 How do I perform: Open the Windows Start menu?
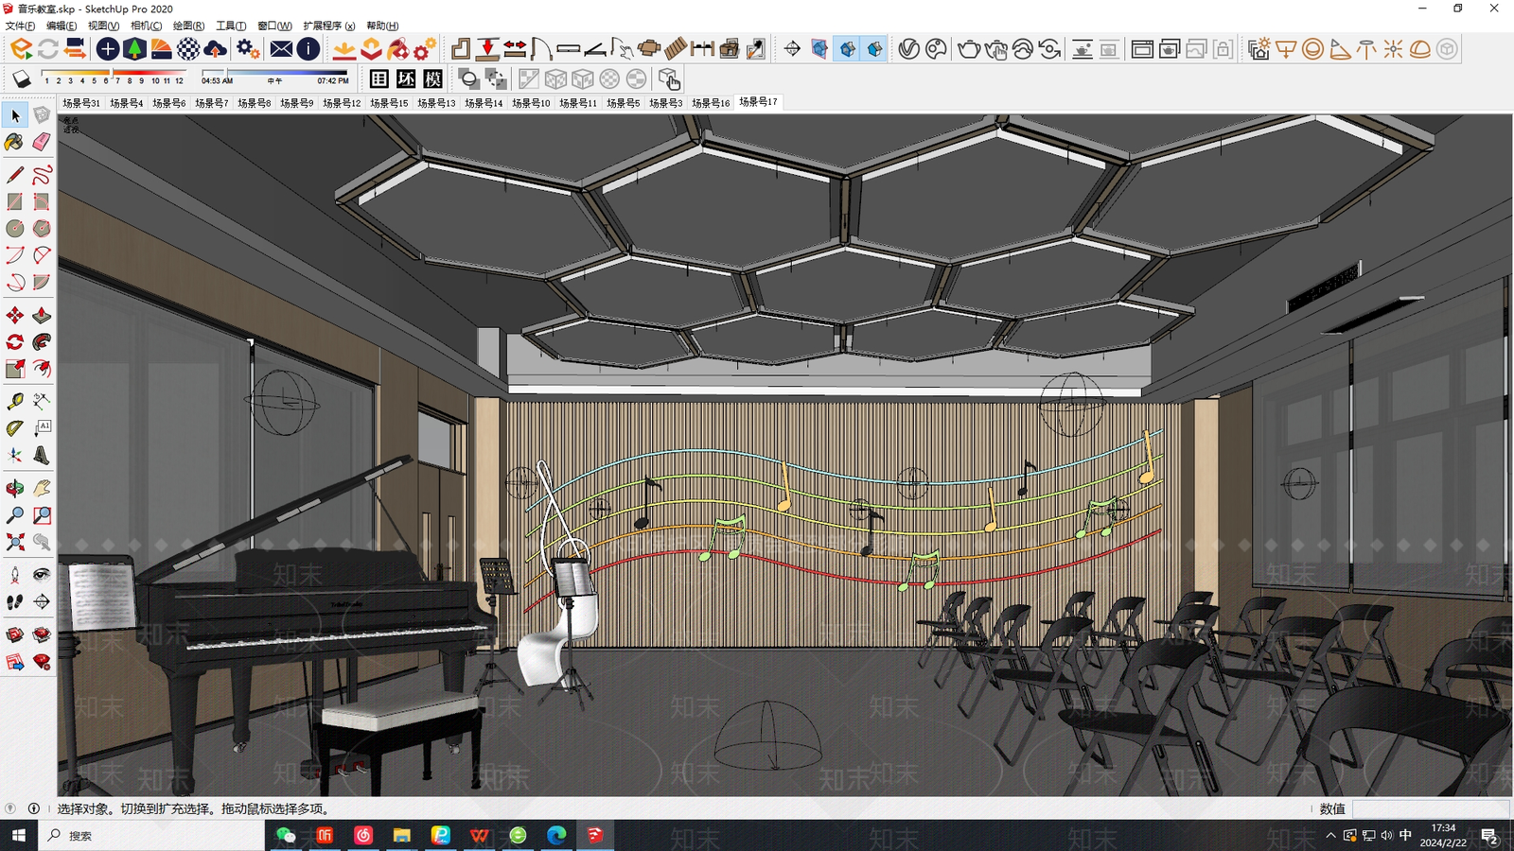tap(19, 836)
